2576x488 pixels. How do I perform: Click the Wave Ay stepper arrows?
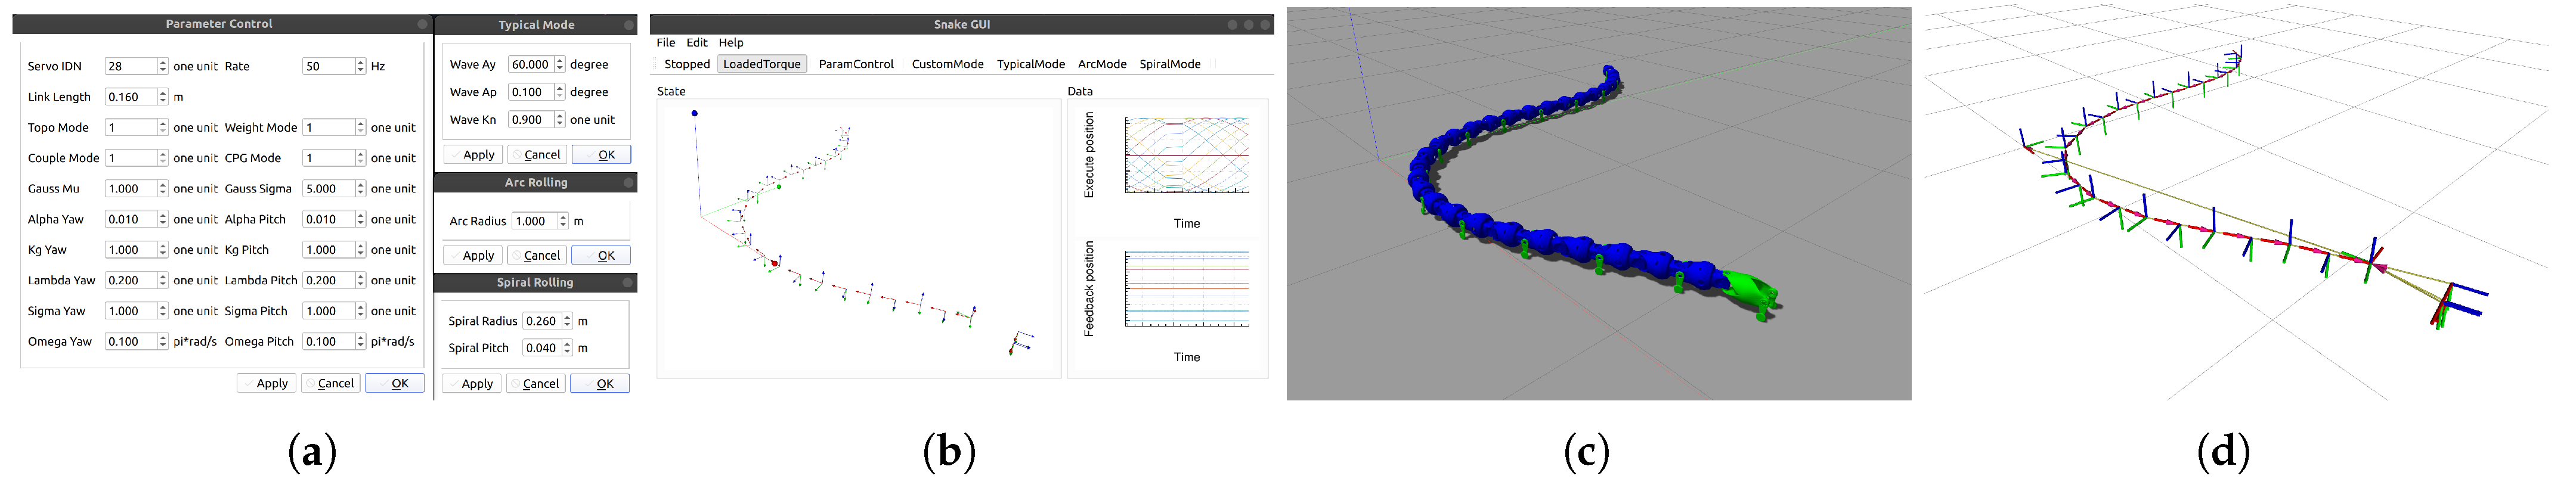point(559,64)
